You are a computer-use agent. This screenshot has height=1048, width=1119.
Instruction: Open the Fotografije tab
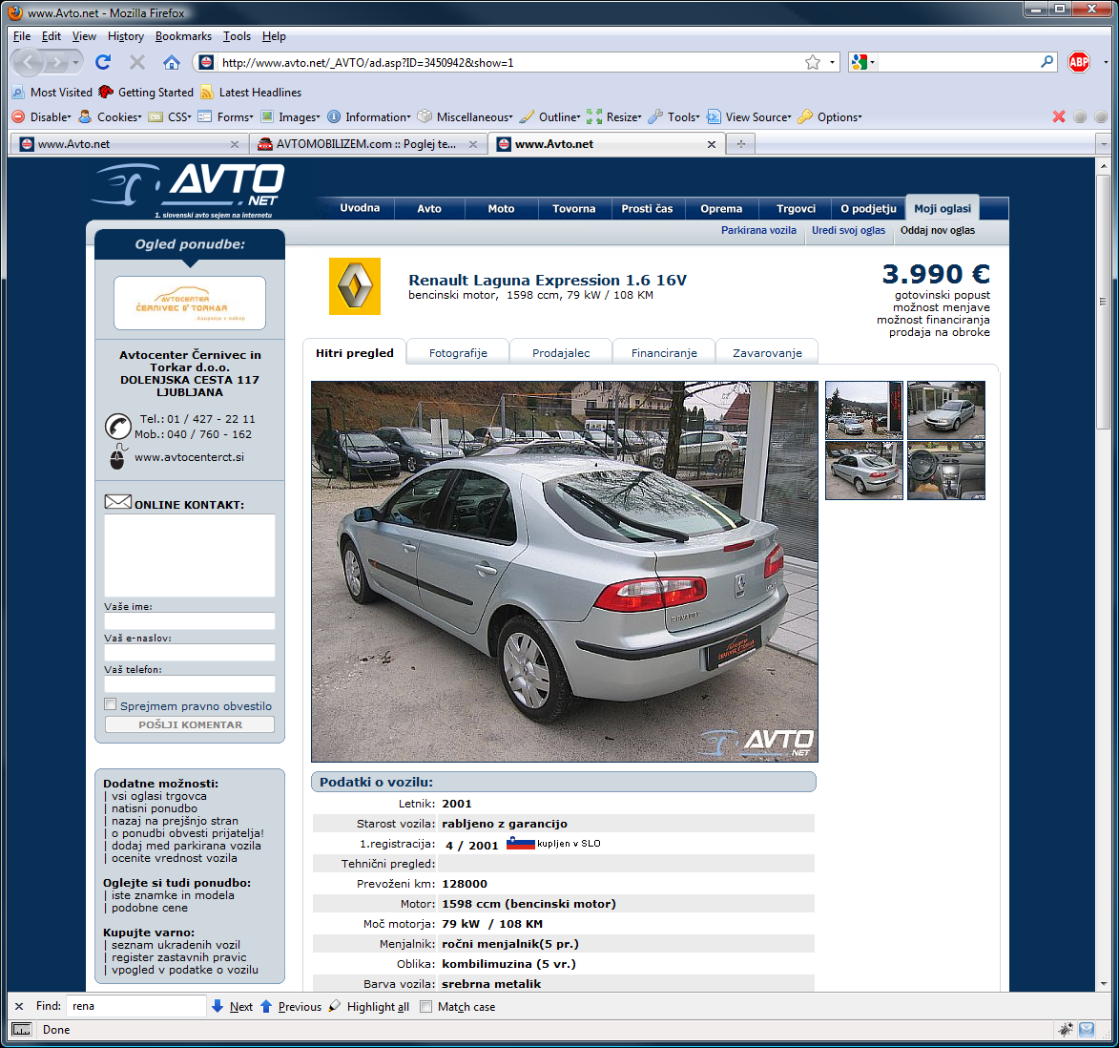458,352
